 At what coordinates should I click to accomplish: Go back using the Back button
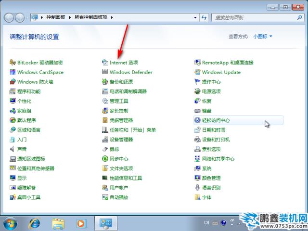(x=9, y=18)
